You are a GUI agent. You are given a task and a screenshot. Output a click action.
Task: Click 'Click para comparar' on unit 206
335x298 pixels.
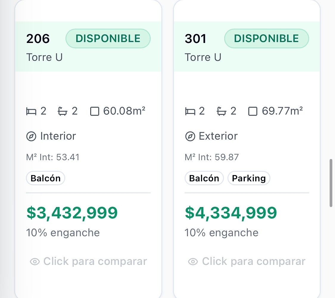[95, 261]
